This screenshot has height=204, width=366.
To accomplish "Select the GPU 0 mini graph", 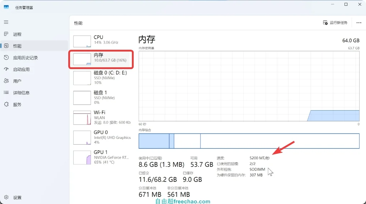I will click(82, 138).
